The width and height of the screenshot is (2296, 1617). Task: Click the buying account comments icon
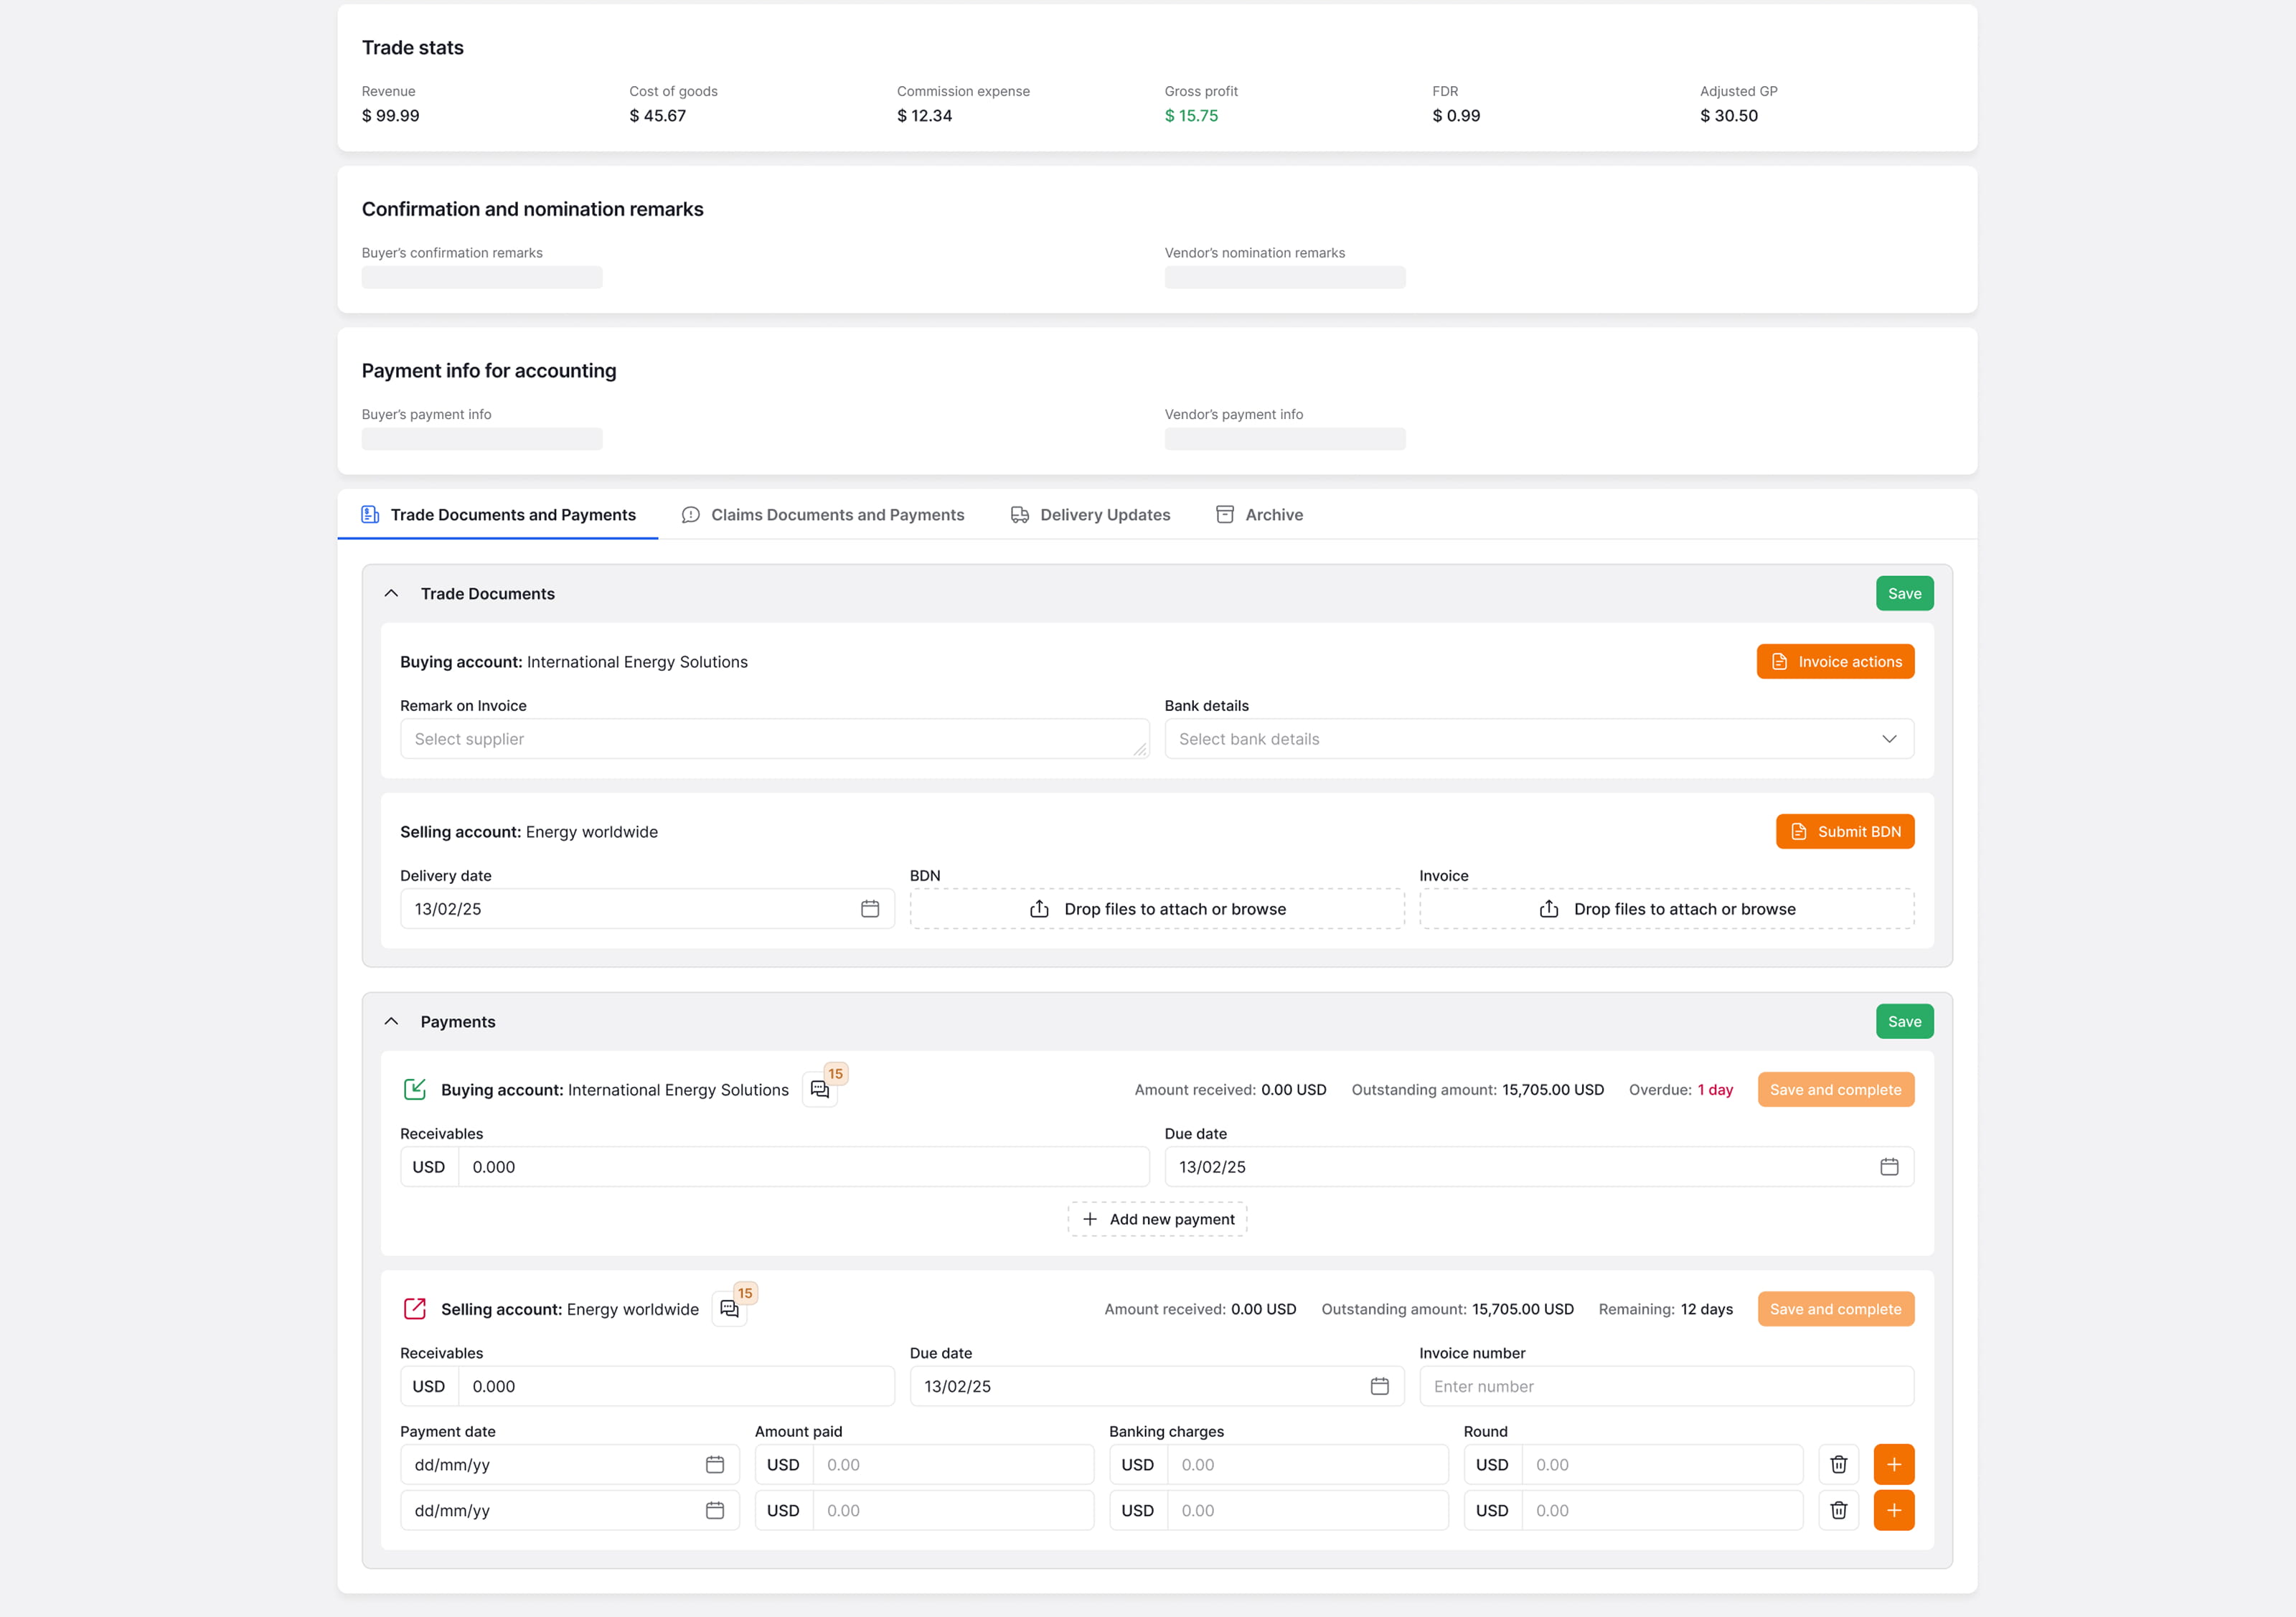(x=820, y=1089)
